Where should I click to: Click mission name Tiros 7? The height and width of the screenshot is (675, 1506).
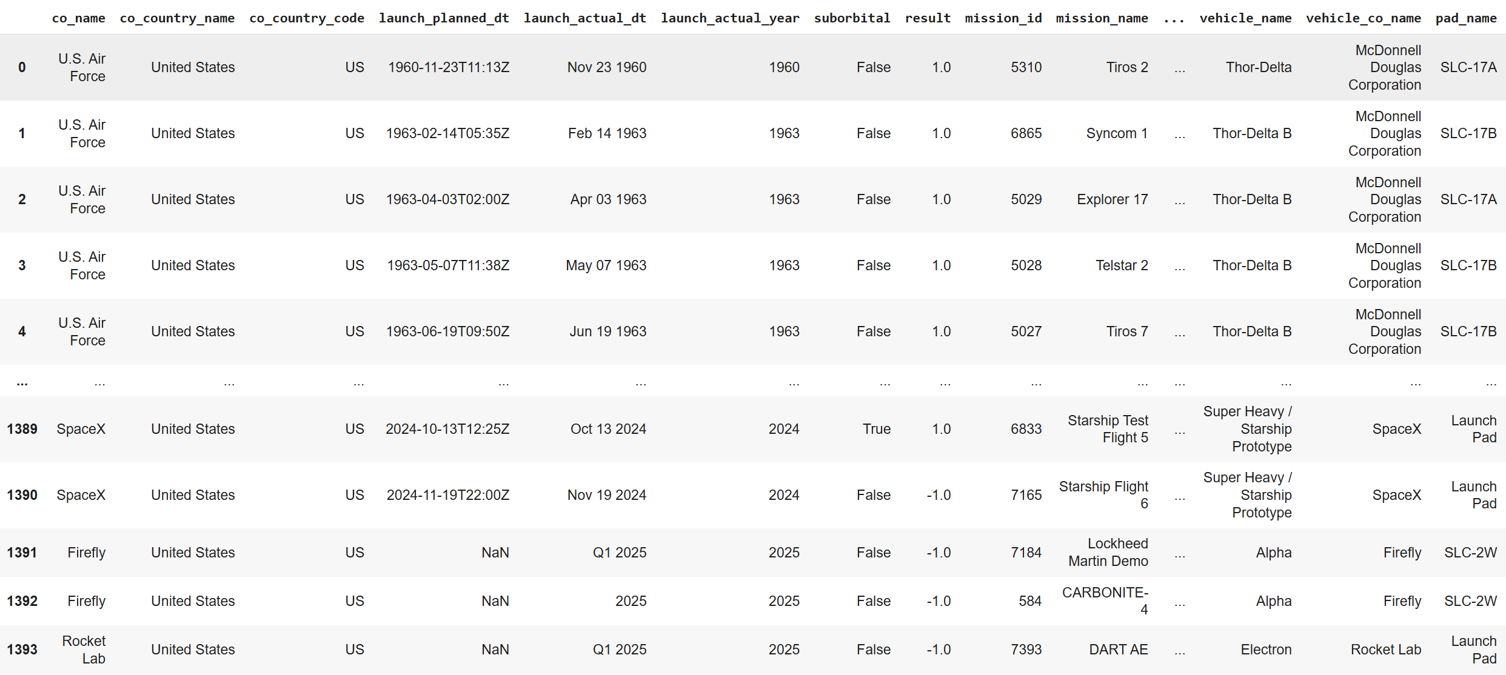pyautogui.click(x=1127, y=331)
